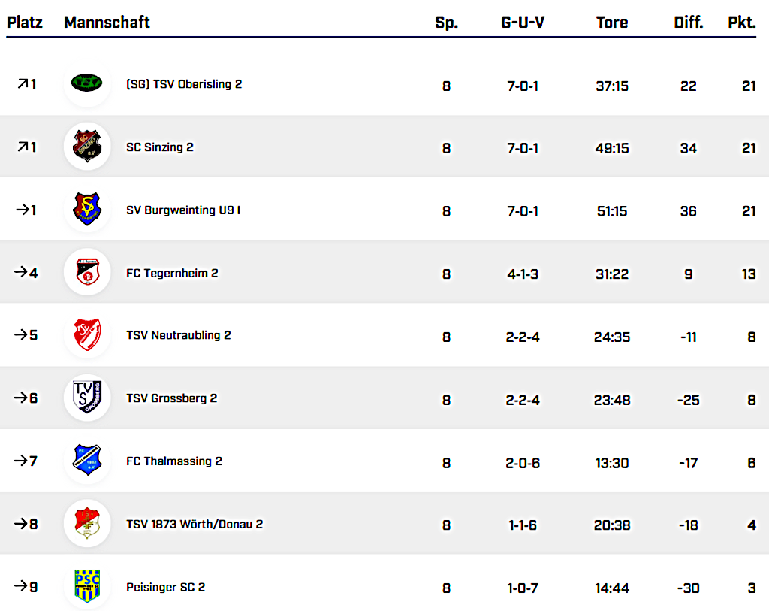Screen dimensions: 769x611
Task: Open the SC Sinzing 2 team link
Action: click(x=159, y=147)
